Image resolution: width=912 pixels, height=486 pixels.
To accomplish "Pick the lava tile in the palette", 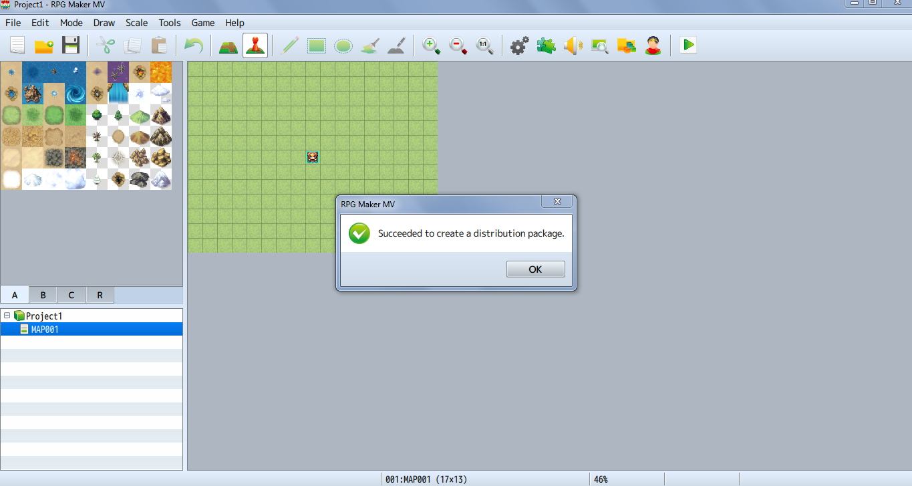I will click(161, 72).
